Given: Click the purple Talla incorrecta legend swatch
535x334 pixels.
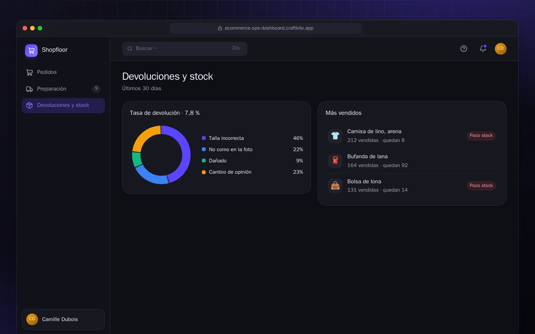Looking at the screenshot, I should click(x=204, y=138).
